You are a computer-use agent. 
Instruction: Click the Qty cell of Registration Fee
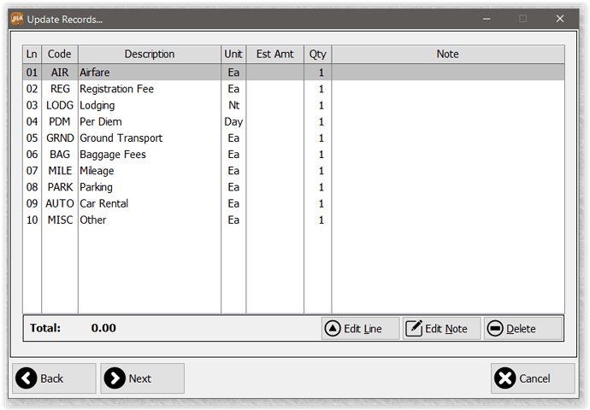pos(317,89)
